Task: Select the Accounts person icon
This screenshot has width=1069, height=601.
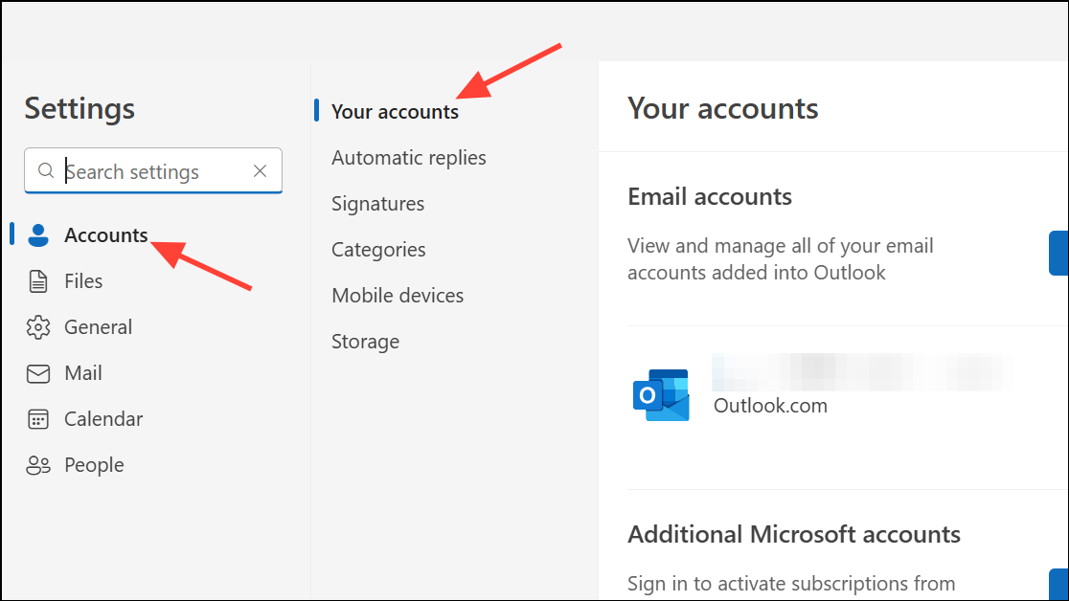Action: tap(38, 234)
